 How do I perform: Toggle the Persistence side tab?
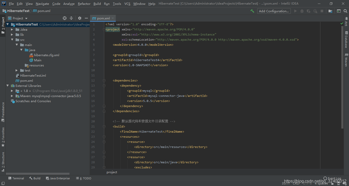[3, 112]
